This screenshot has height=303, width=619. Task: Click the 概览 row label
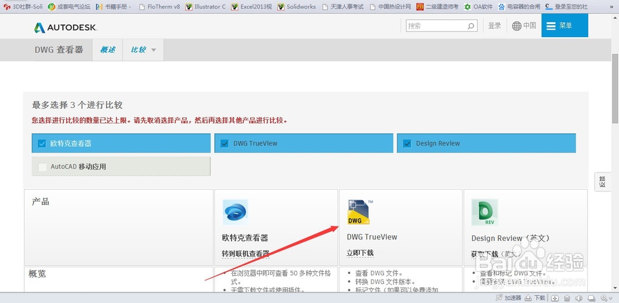coord(37,273)
